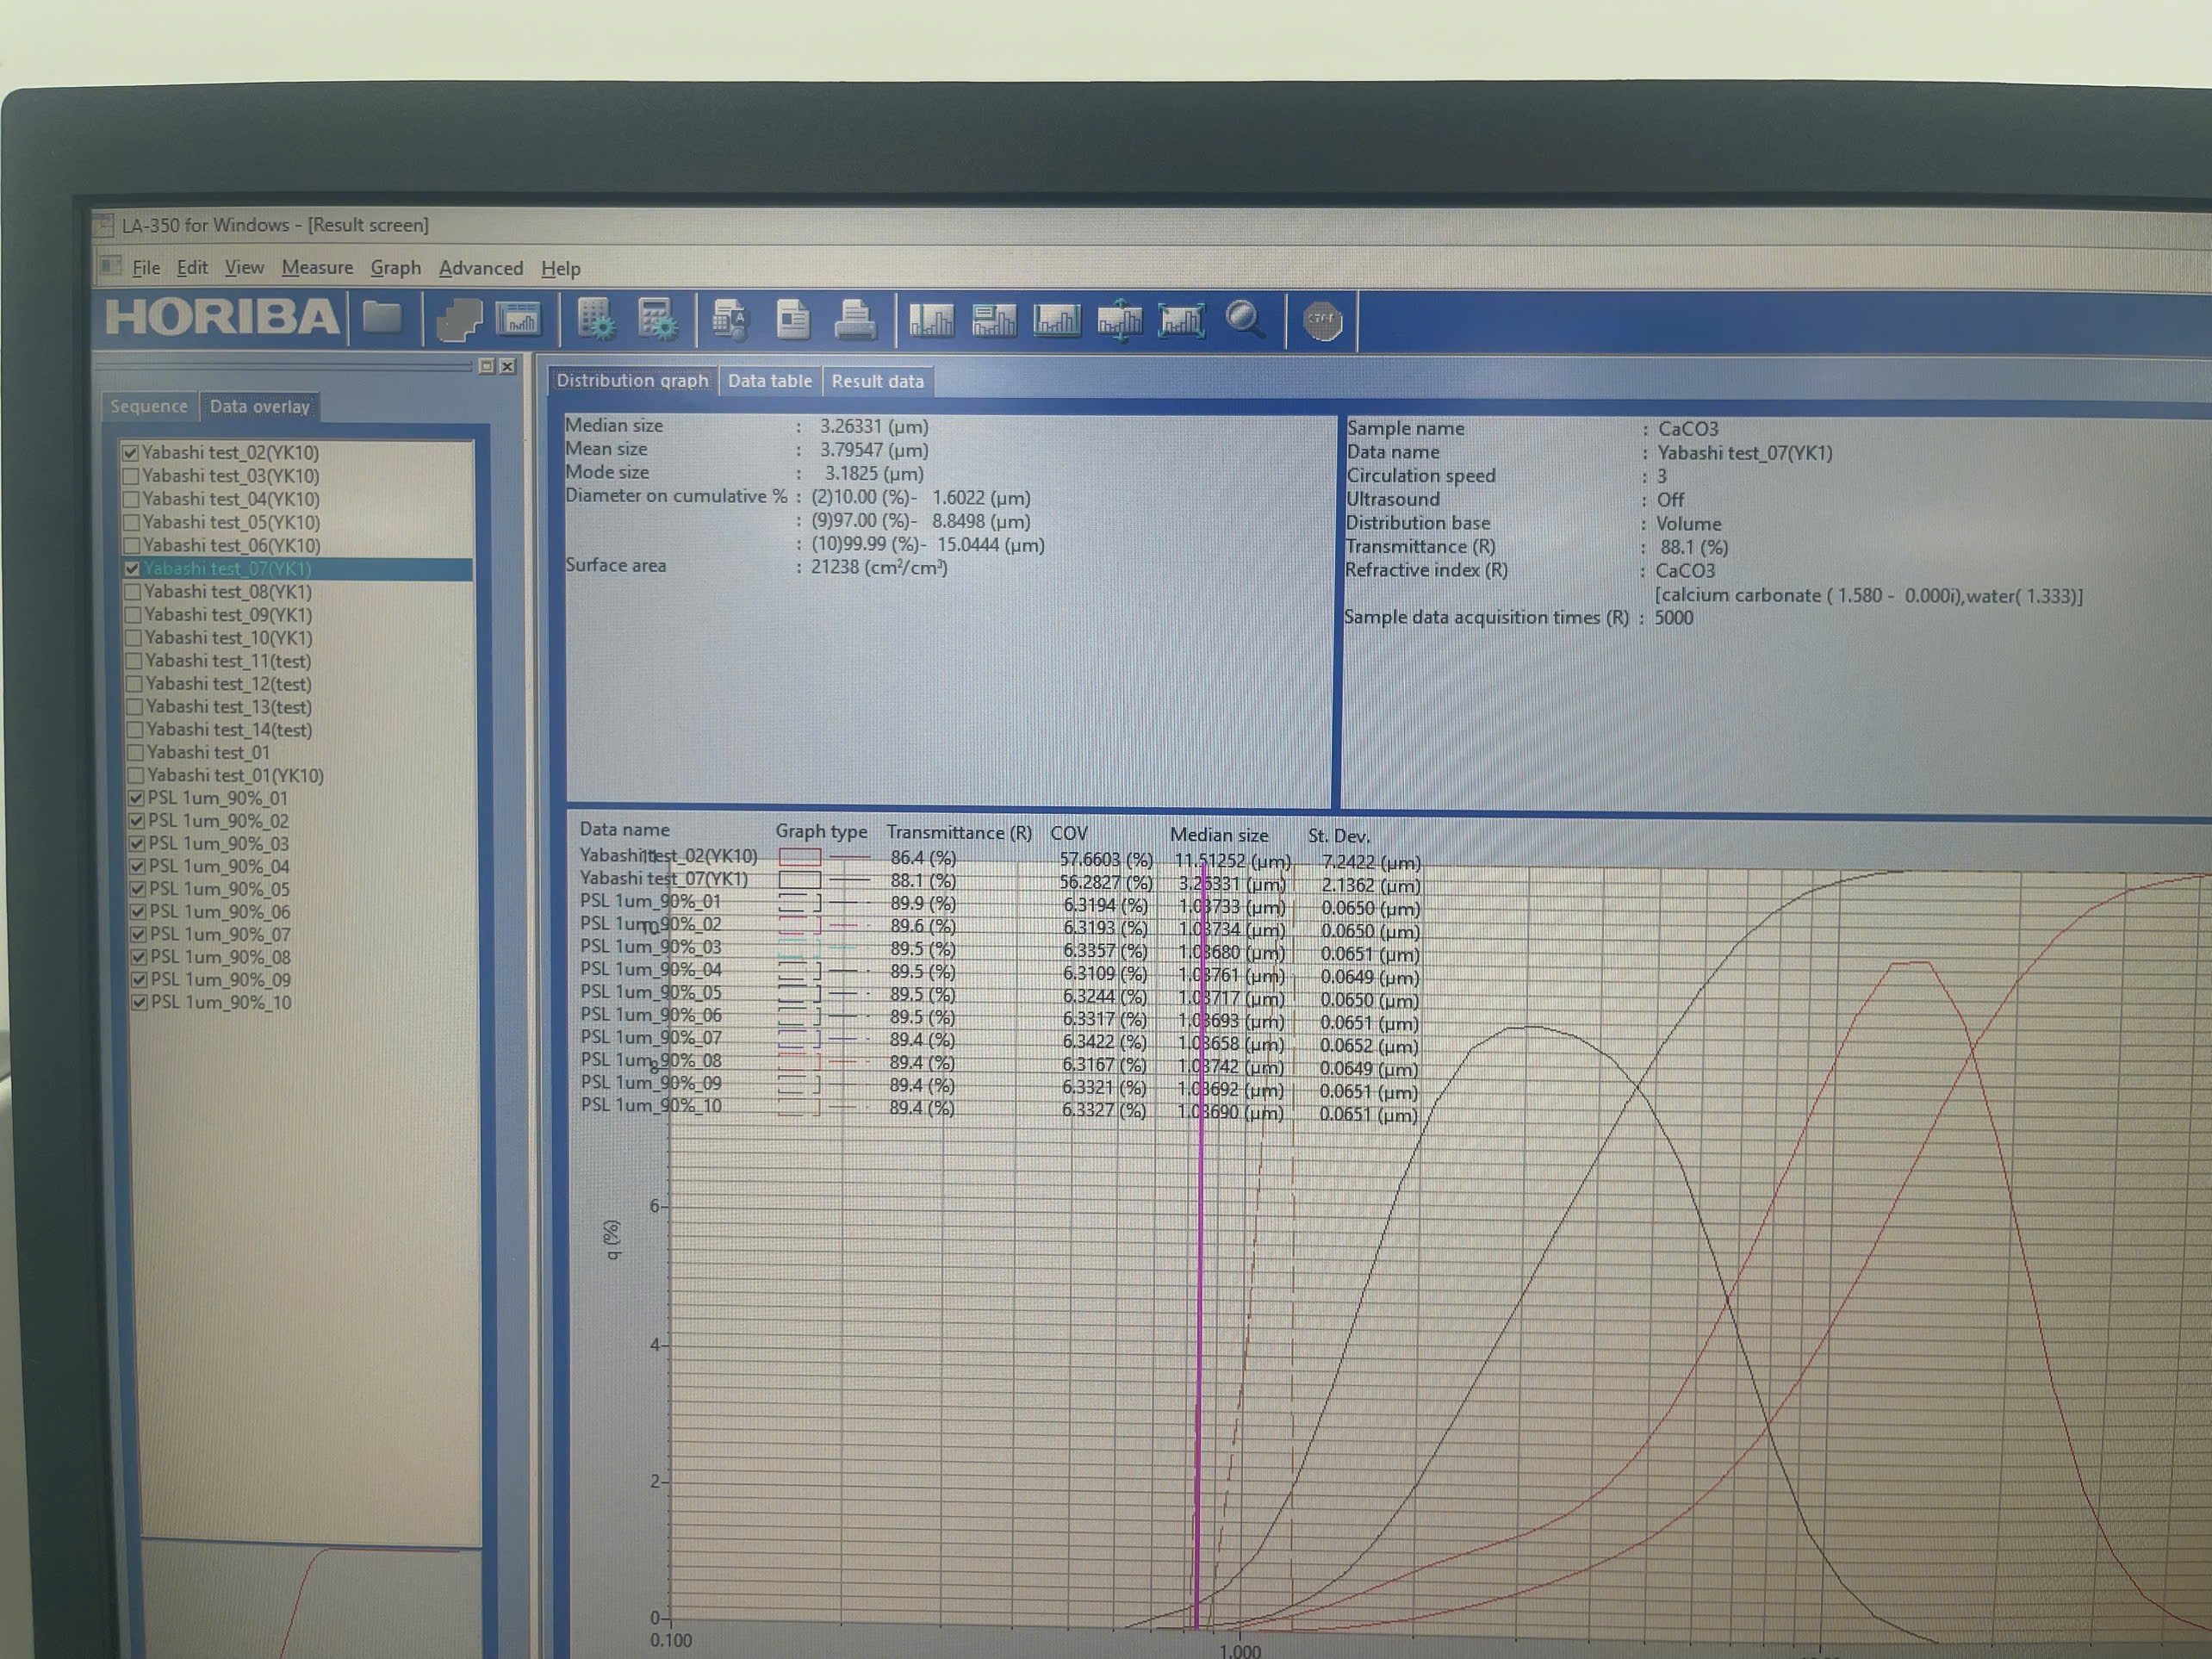Enable the Yabashi test_08(YK1) checkbox
The height and width of the screenshot is (1659, 2212).
coord(132,592)
